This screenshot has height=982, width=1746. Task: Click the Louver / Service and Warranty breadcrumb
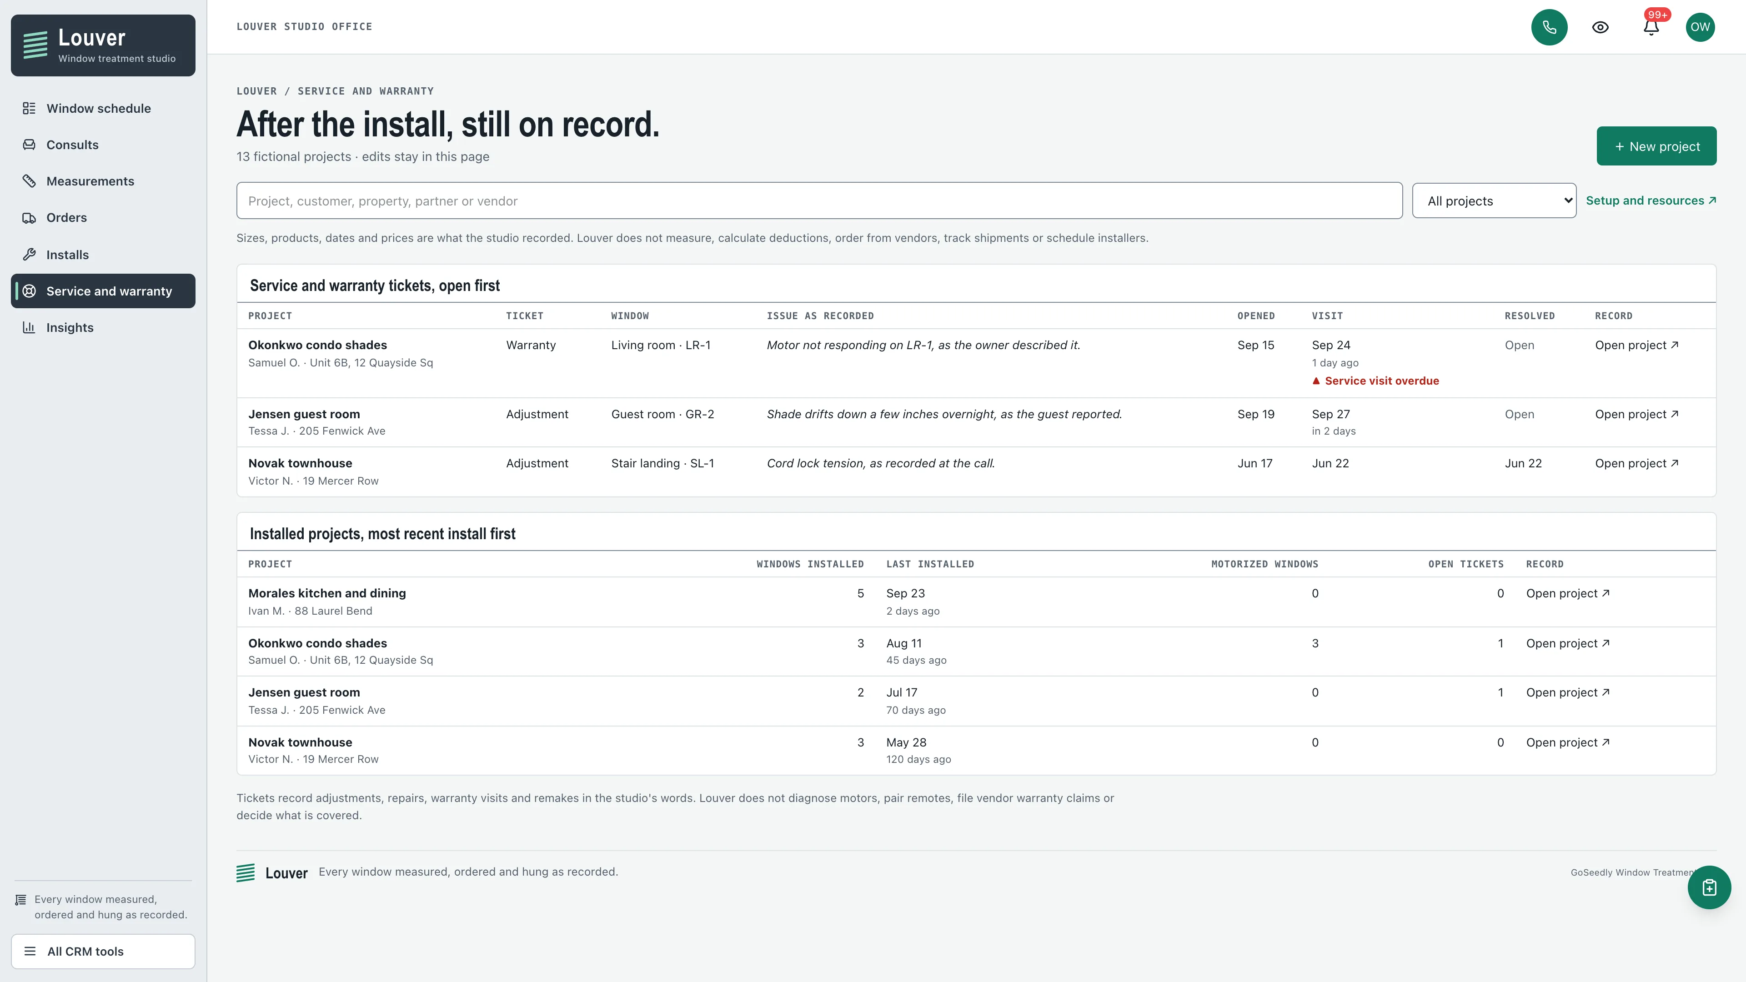coord(335,91)
